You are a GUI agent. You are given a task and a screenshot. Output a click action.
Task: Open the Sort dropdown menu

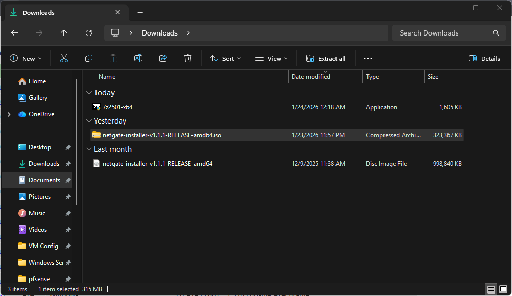[226, 59]
